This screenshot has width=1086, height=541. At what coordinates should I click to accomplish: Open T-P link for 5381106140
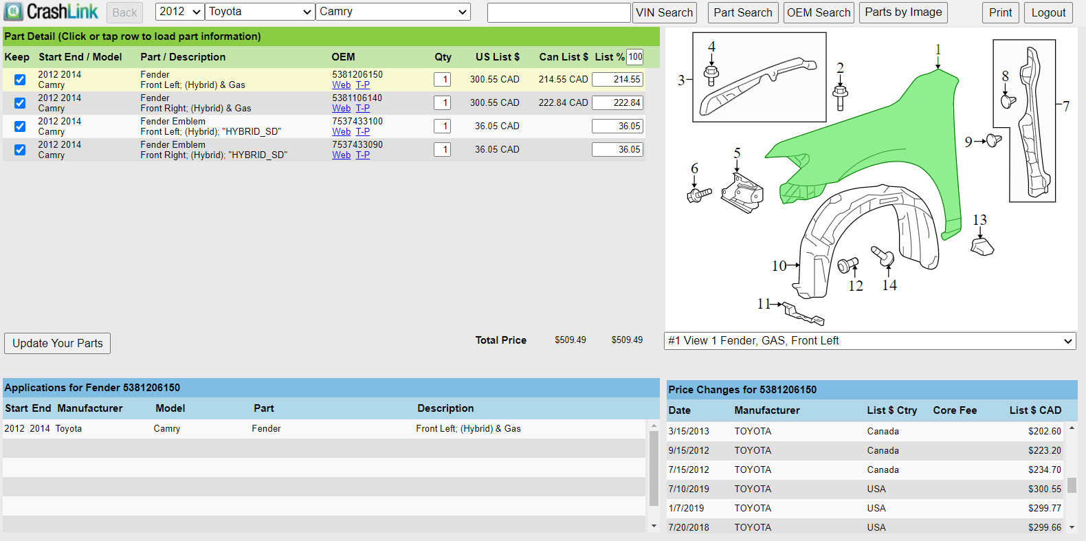363,109
